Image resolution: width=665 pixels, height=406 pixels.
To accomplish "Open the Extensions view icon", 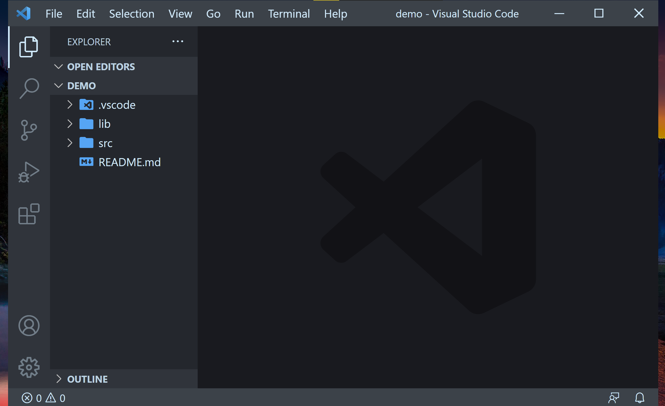I will (29, 214).
